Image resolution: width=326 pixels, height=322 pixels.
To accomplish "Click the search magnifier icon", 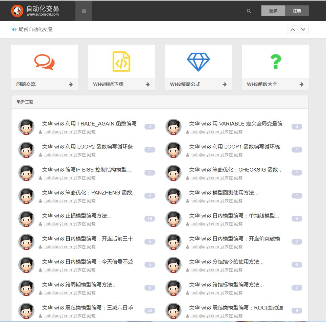I will coord(249,11).
